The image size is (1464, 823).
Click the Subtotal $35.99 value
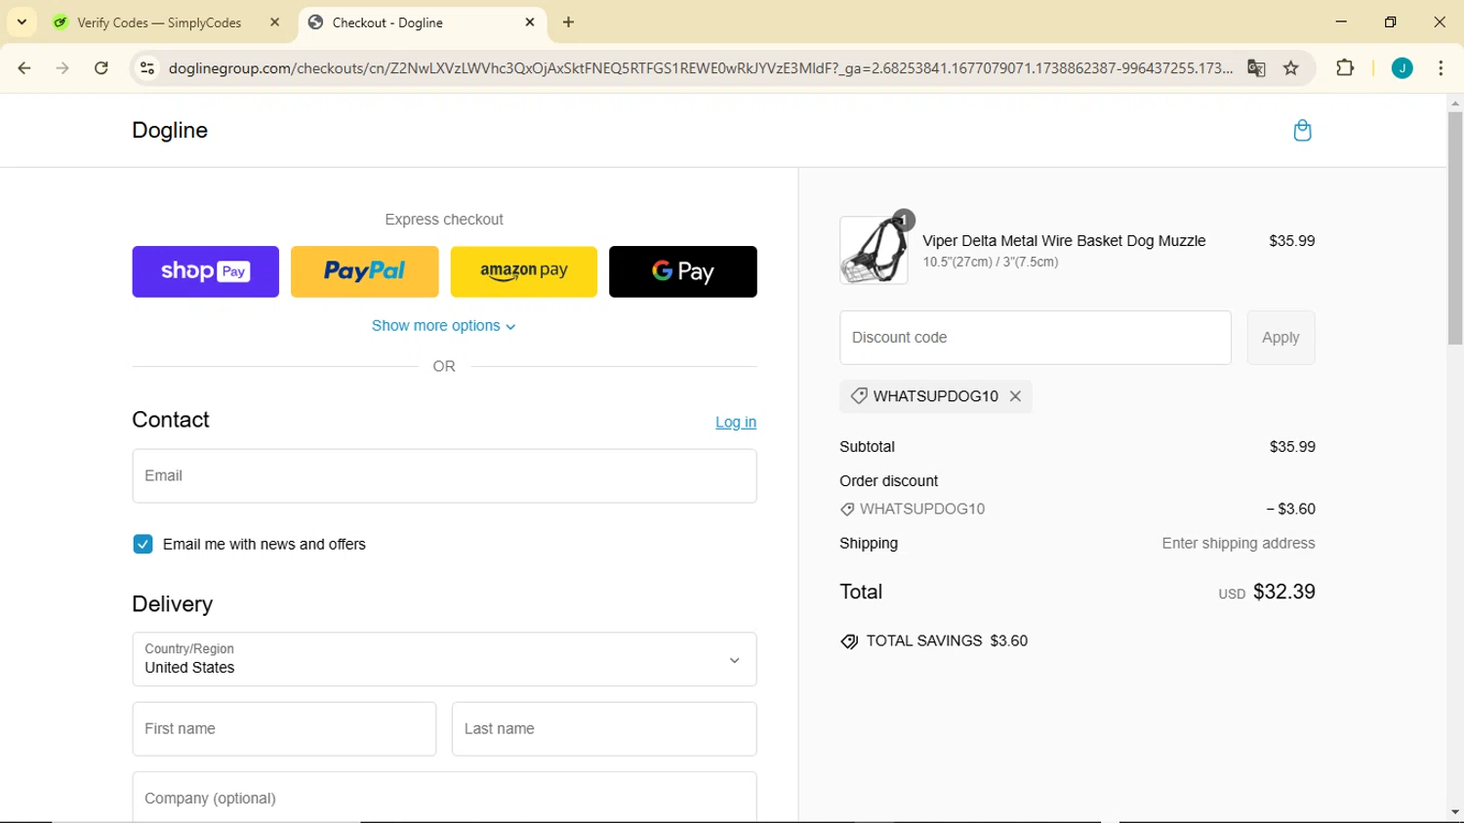(1292, 447)
